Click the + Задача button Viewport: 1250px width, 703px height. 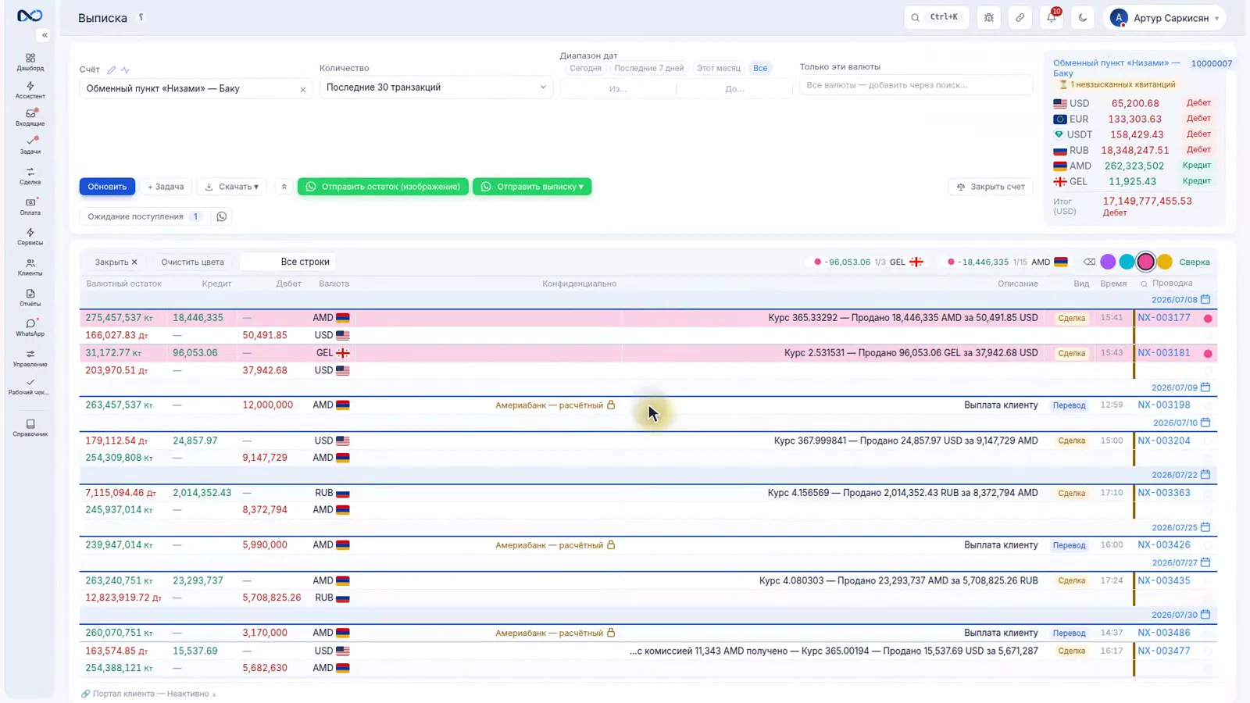(x=166, y=187)
